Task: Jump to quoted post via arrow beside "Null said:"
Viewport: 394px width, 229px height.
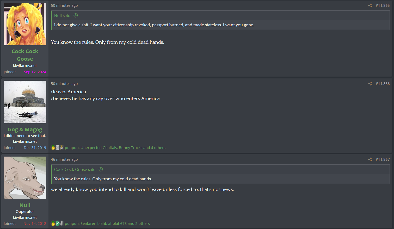Action: [x=76, y=15]
